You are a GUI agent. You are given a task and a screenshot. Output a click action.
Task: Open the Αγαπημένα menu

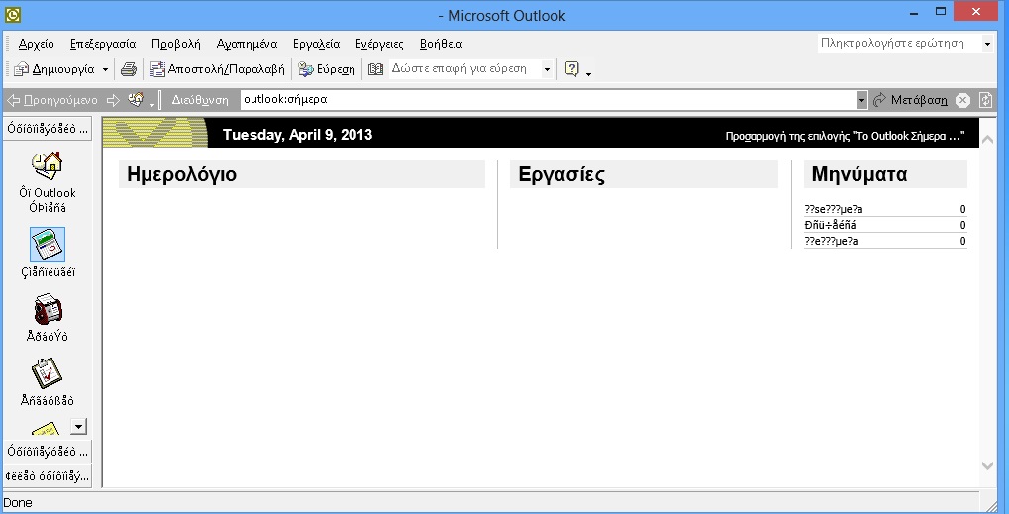(x=248, y=44)
